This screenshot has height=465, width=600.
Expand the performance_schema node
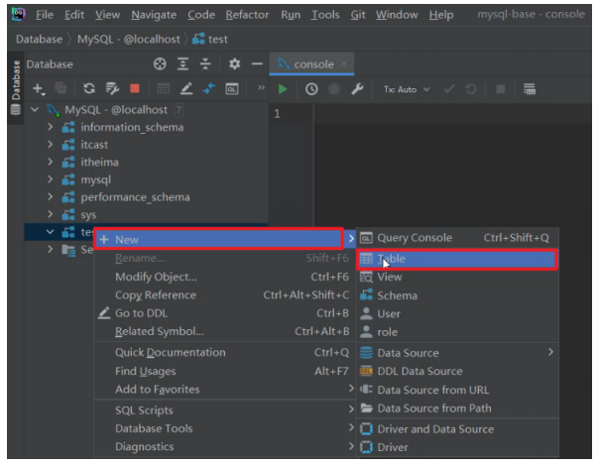[51, 197]
